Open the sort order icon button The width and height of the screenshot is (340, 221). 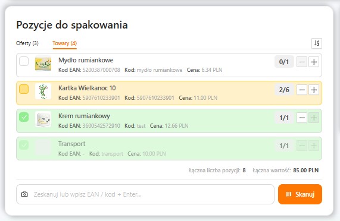point(317,43)
